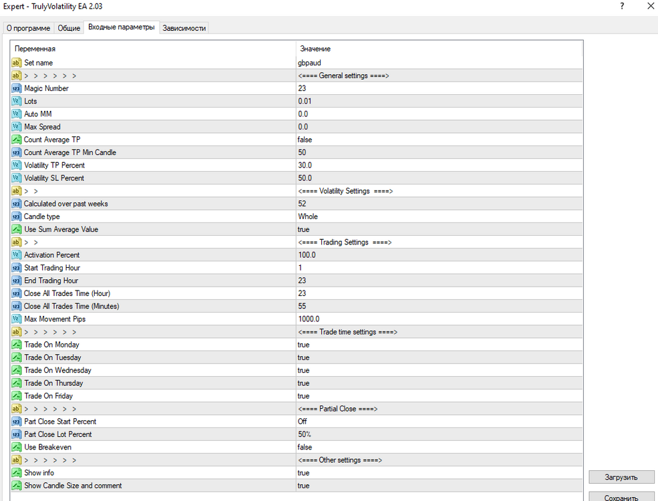Toggle Trade On Friday value
This screenshot has width=658, height=501.
440,396
